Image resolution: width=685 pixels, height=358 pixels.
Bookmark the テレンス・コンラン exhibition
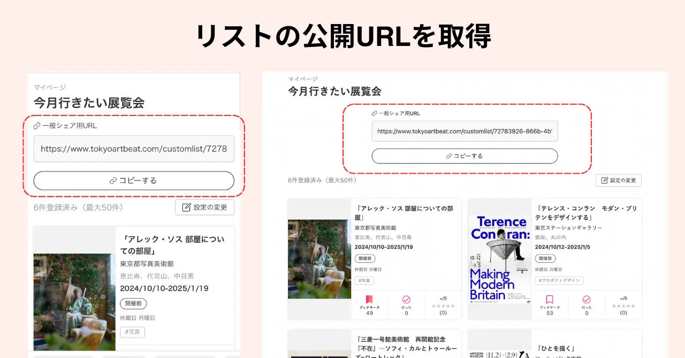[550, 305]
